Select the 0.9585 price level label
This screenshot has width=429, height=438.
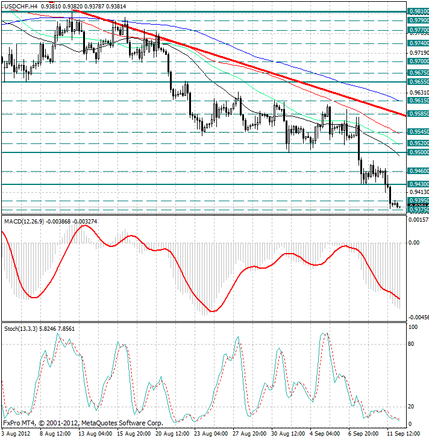(x=418, y=114)
